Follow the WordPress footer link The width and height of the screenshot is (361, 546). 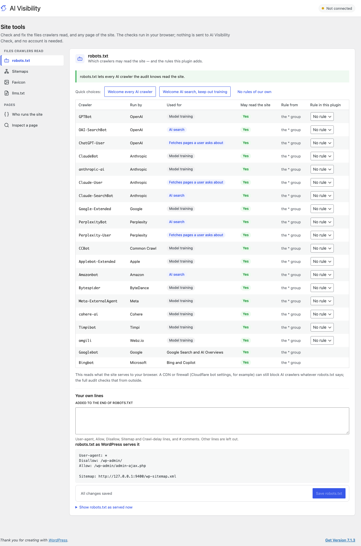[58, 540]
